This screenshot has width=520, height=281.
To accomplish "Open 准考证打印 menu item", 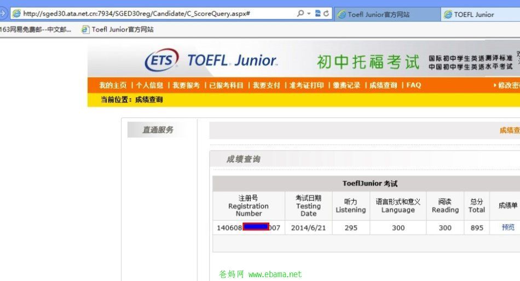I will (307, 85).
